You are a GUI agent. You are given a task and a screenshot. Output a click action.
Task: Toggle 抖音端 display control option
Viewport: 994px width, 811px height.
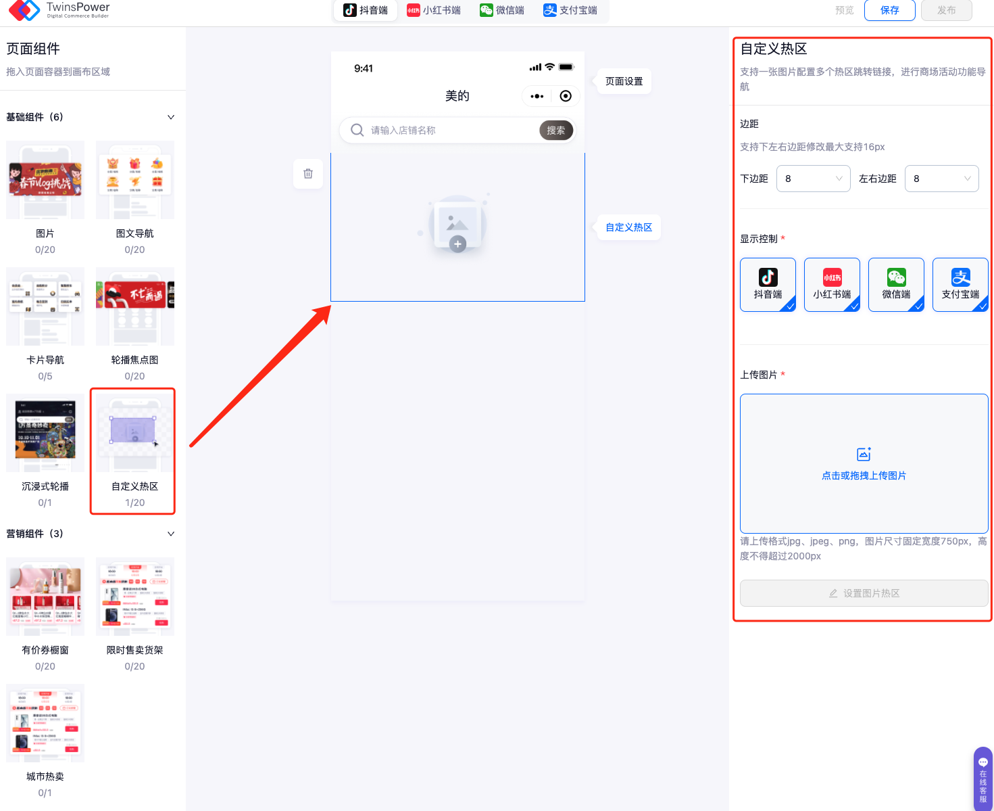[x=768, y=285]
